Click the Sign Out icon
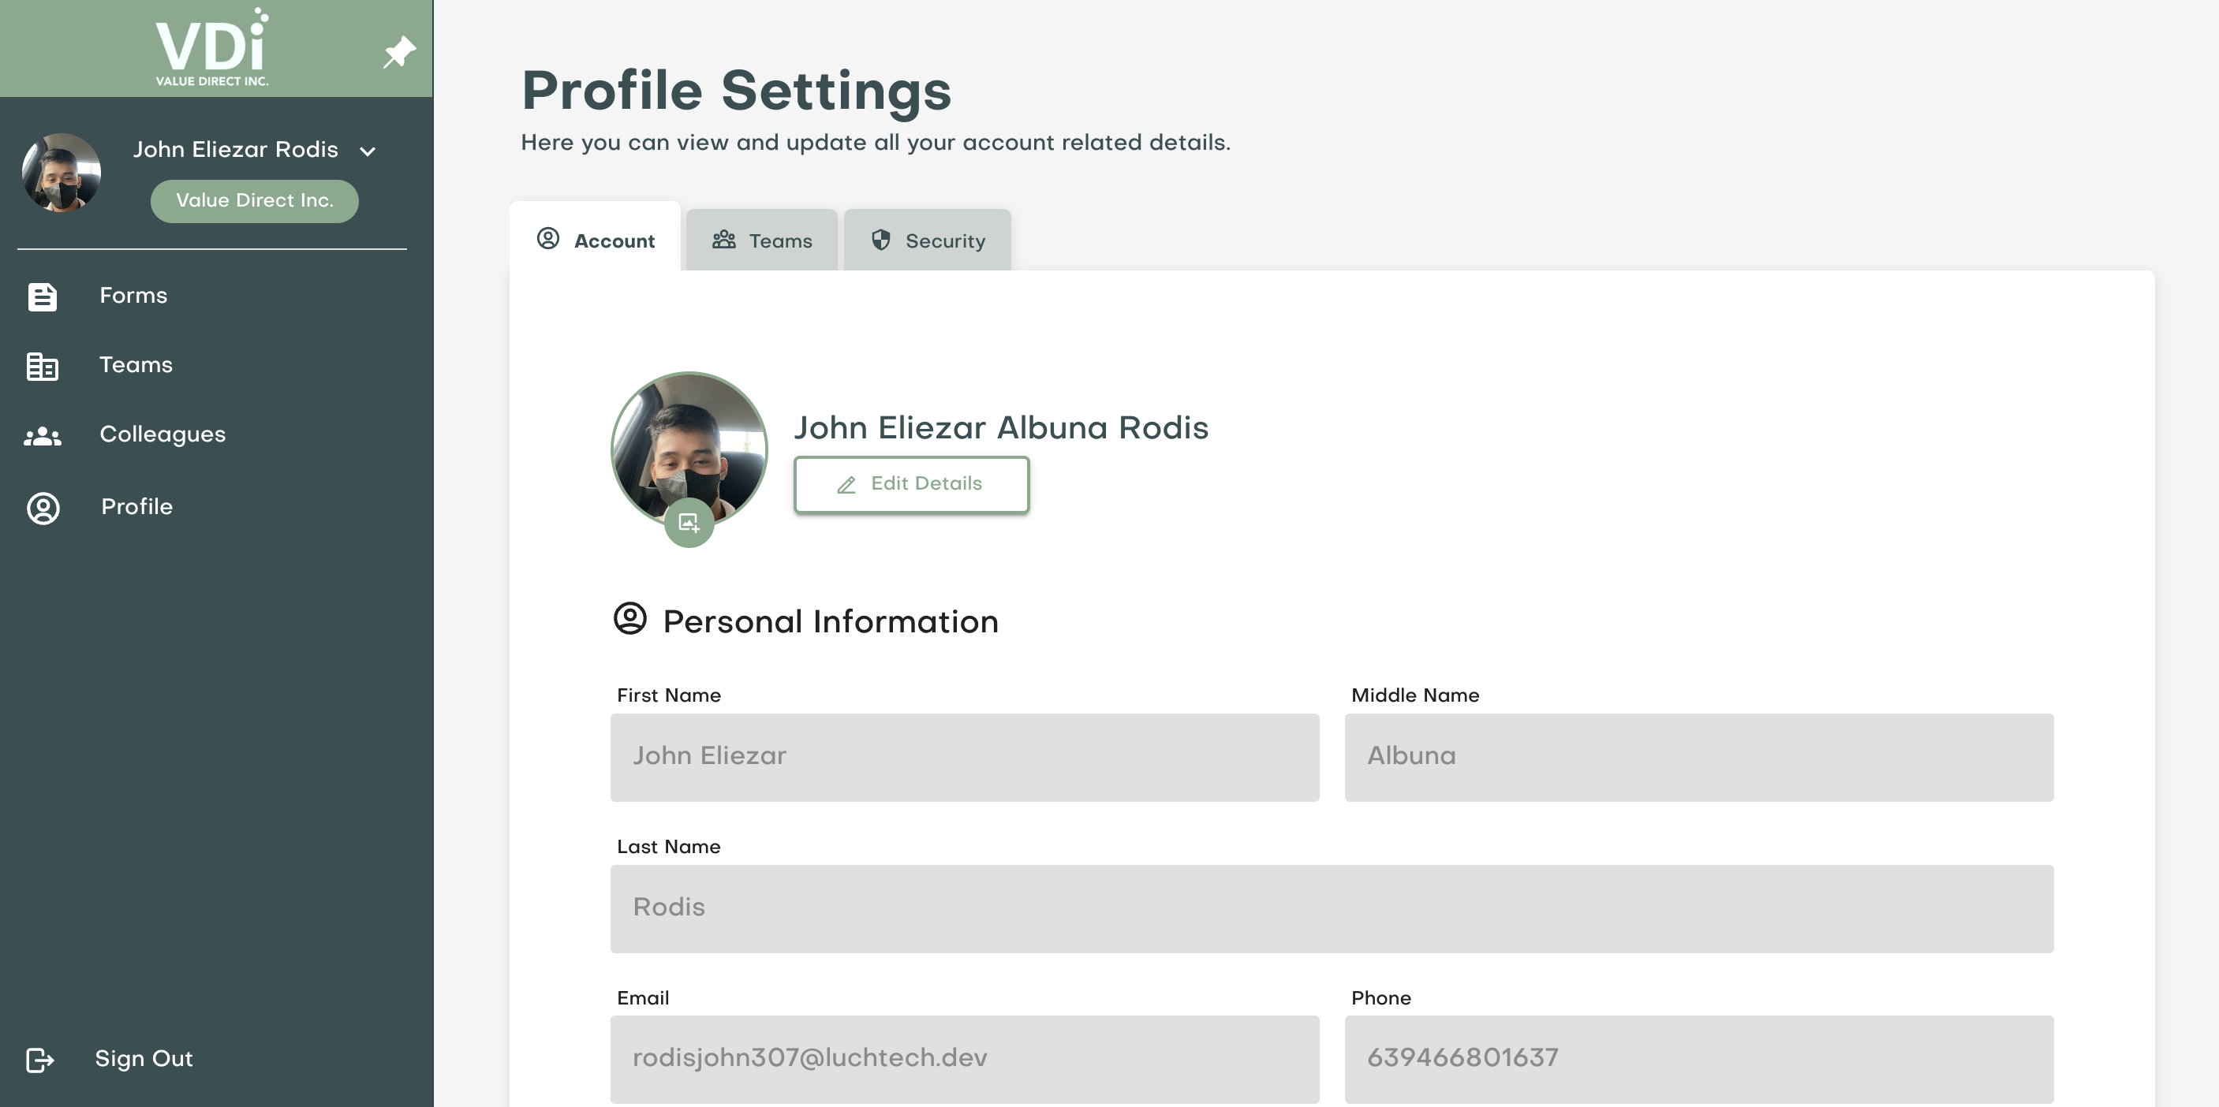Image resolution: width=2219 pixels, height=1107 pixels. [x=41, y=1060]
